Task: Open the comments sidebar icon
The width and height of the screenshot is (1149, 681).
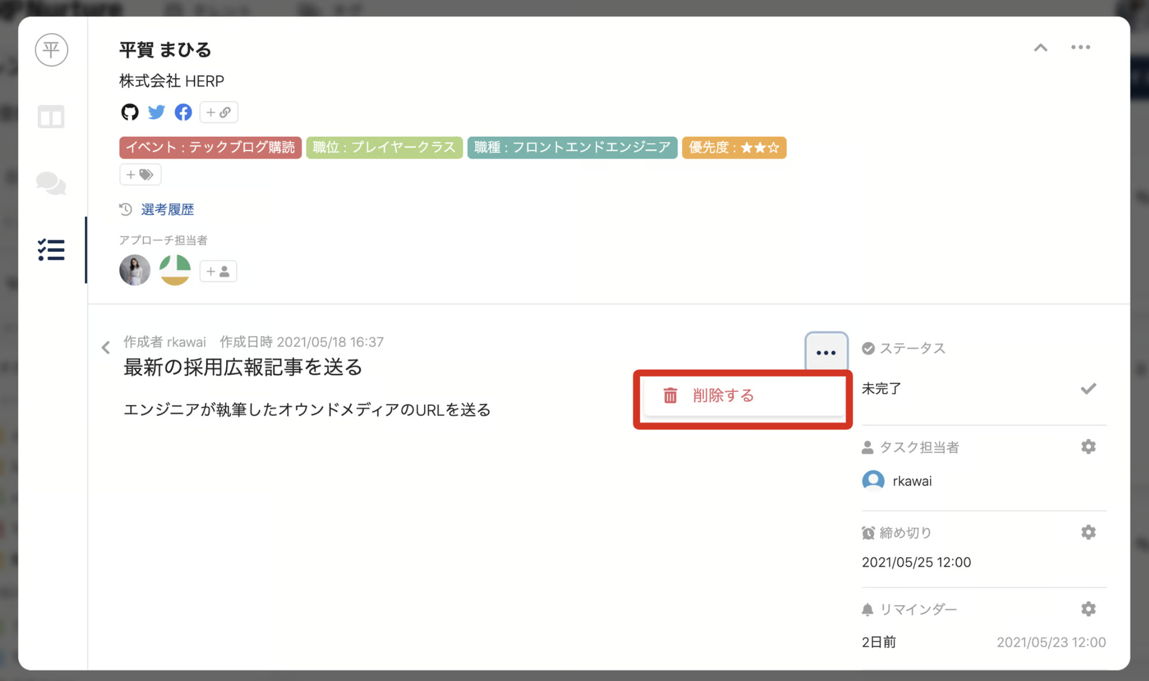Action: [x=51, y=183]
